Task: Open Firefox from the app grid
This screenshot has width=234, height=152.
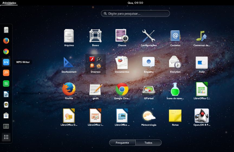Action: pos(69,91)
